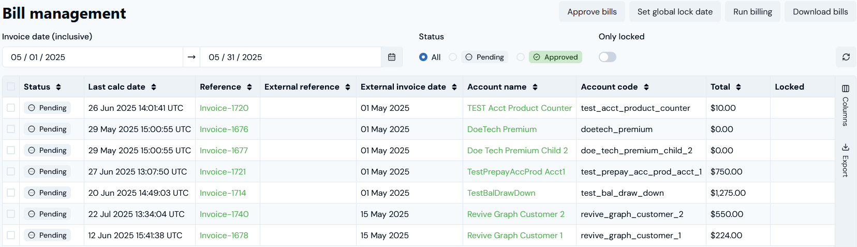Sort by External invoice date column
The height and width of the screenshot is (247, 857).
454,87
